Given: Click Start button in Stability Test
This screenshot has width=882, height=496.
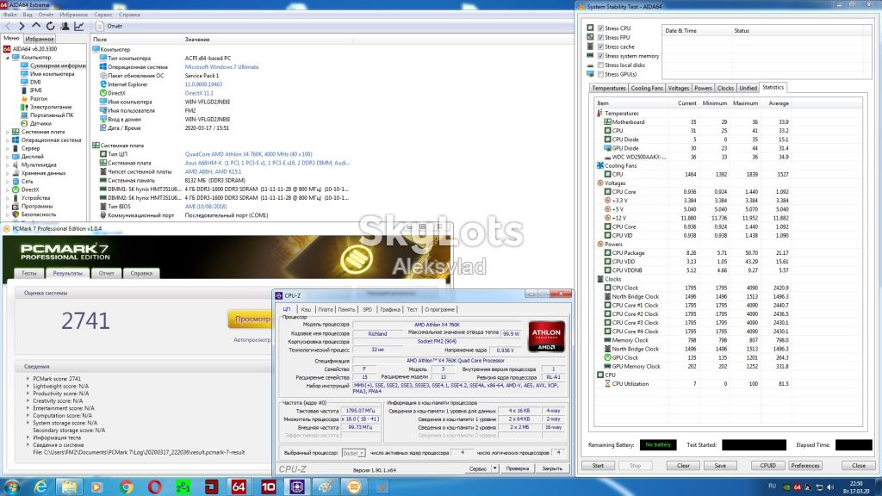Looking at the screenshot, I should tap(598, 466).
